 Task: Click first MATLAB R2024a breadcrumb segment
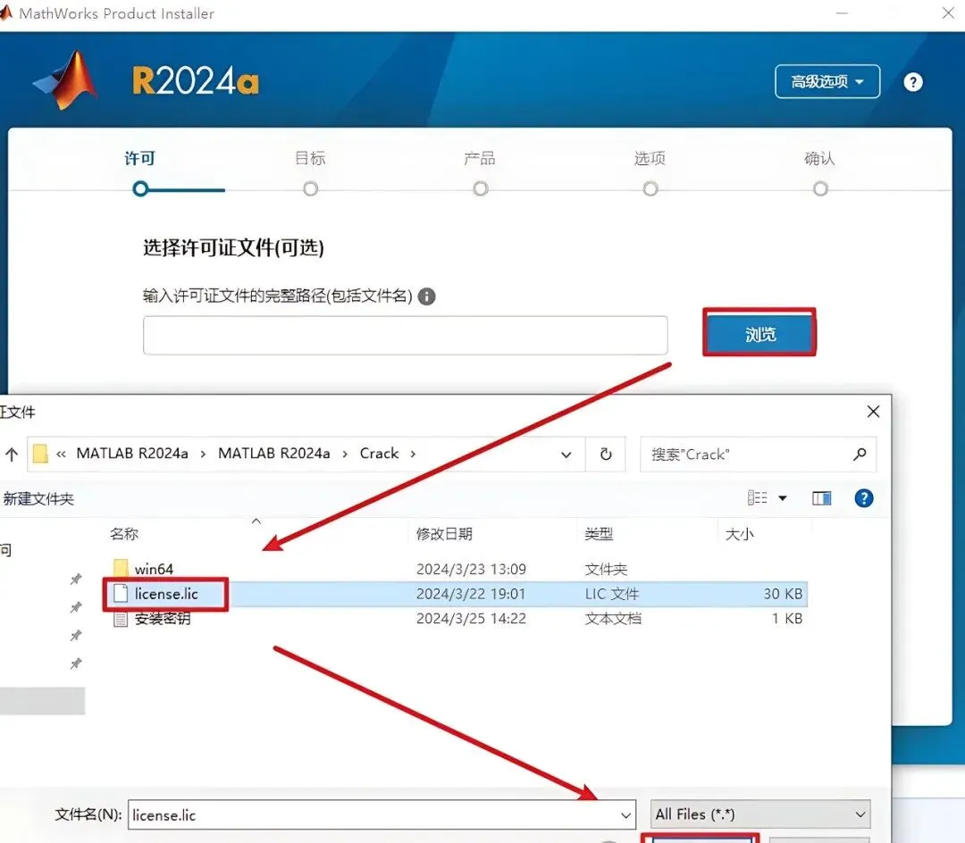132,454
